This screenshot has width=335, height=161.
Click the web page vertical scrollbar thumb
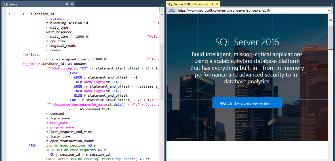[330, 38]
